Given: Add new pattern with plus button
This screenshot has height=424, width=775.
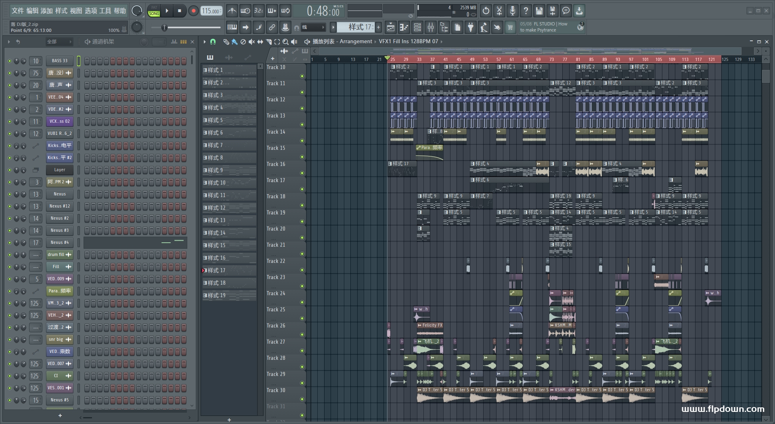Looking at the screenshot, I should tap(378, 27).
